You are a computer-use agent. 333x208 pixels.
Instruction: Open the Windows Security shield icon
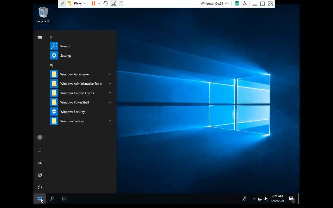tap(54, 112)
